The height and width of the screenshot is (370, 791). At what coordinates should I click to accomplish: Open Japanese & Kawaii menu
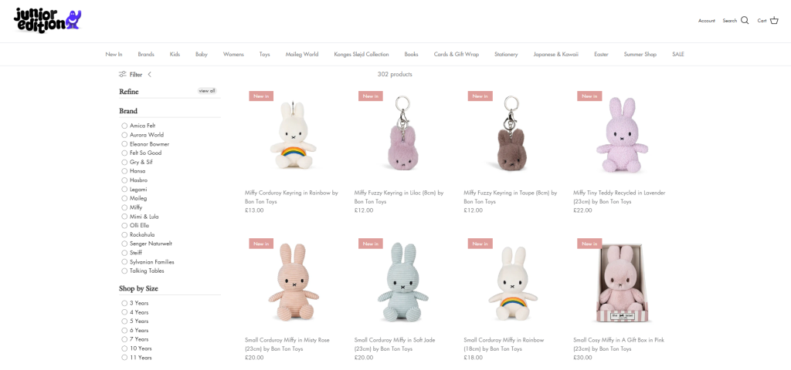[556, 55]
